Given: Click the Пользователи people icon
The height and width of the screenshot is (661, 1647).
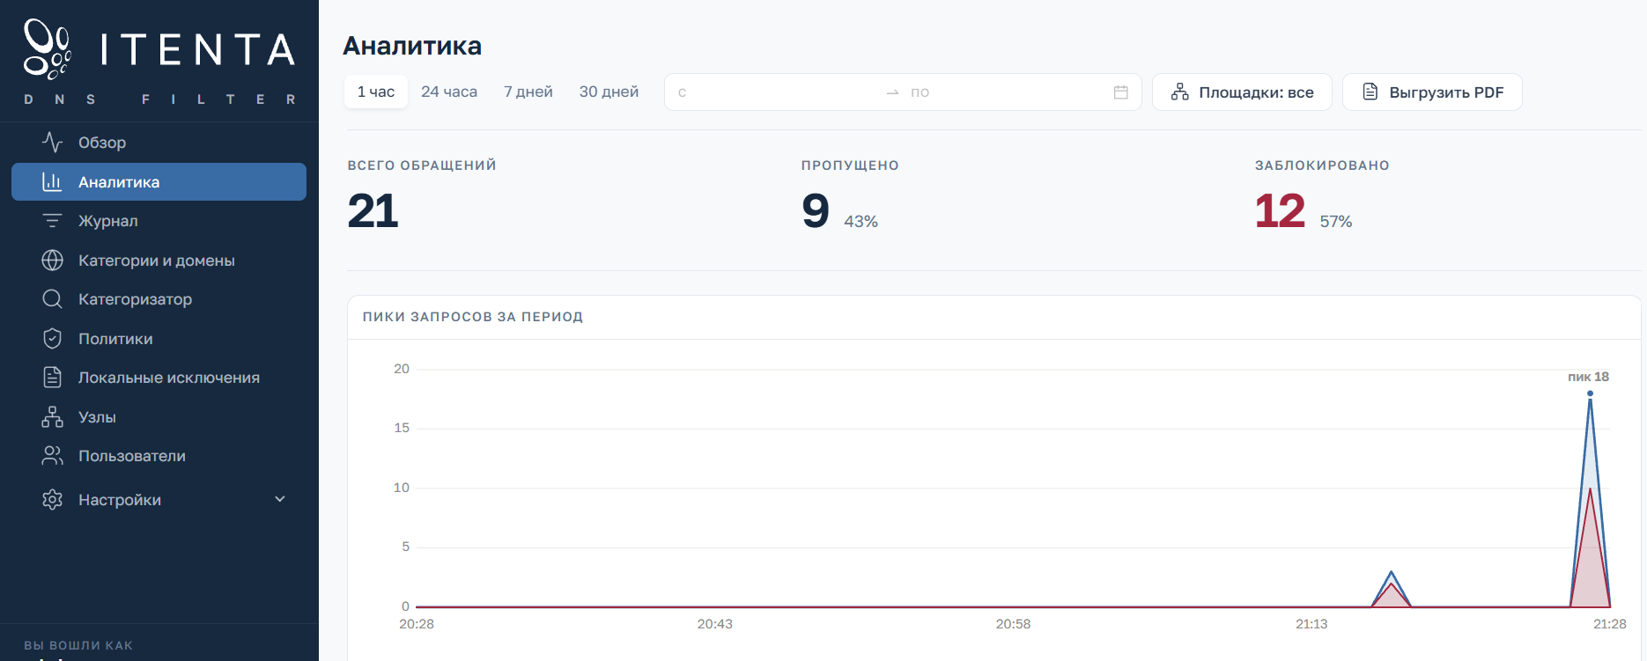Looking at the screenshot, I should [x=53, y=456].
